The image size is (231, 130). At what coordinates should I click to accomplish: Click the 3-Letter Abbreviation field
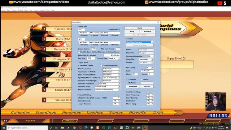tap(150, 56)
